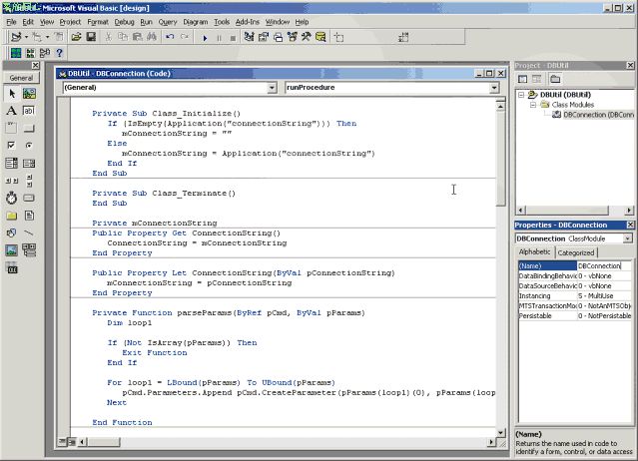Select the Timer control in toolbox
The width and height of the screenshot is (638, 461).
tap(11, 198)
